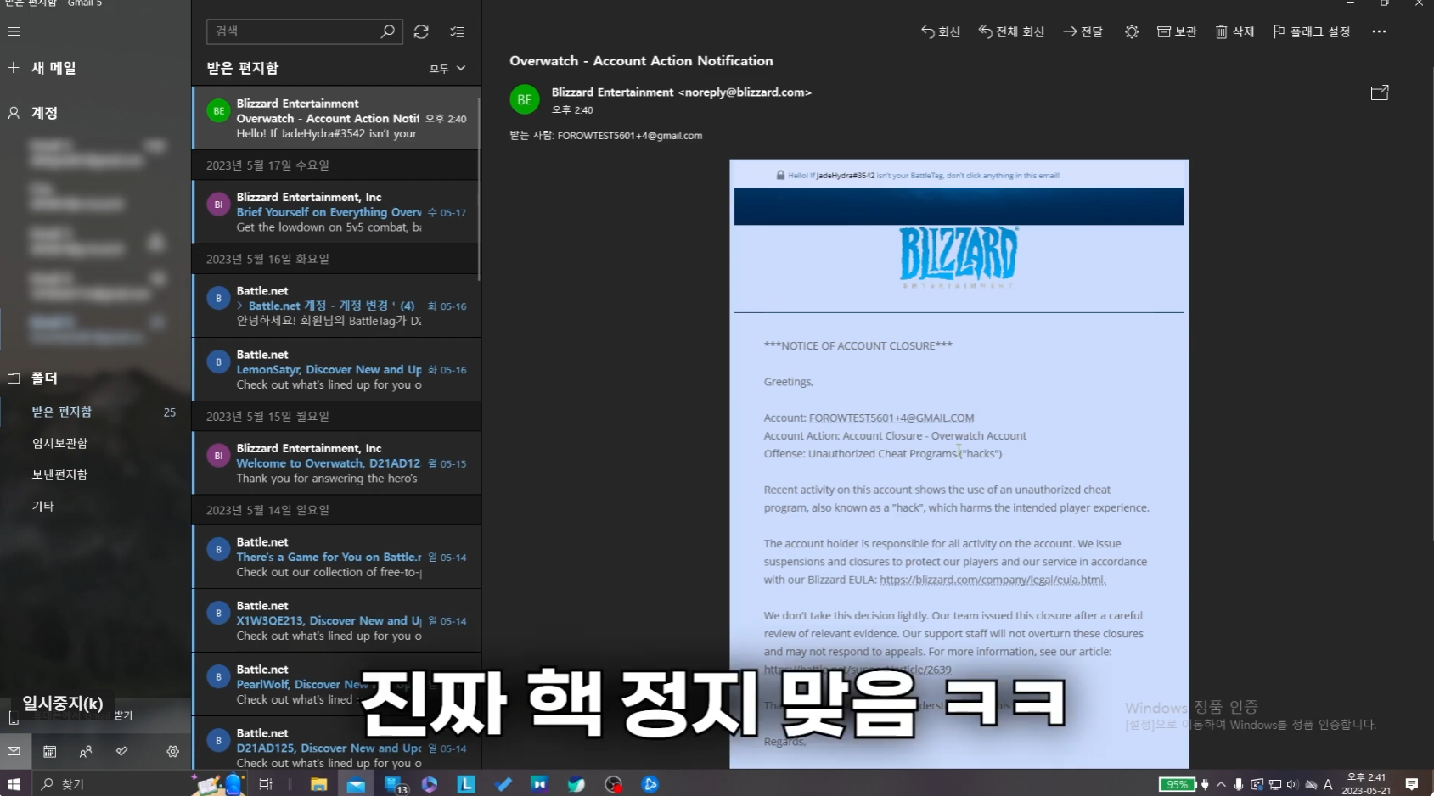The width and height of the screenshot is (1434, 796).
Task: Delete the email with 삭제
Action: click(x=1234, y=31)
